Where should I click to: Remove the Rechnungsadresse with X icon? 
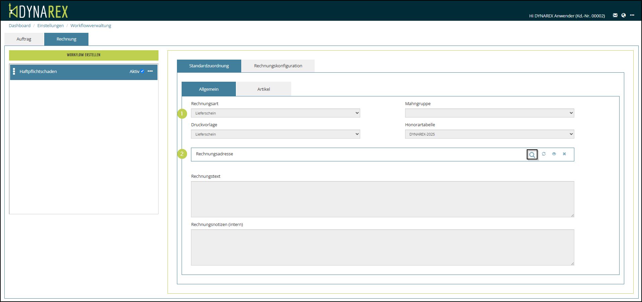(564, 154)
